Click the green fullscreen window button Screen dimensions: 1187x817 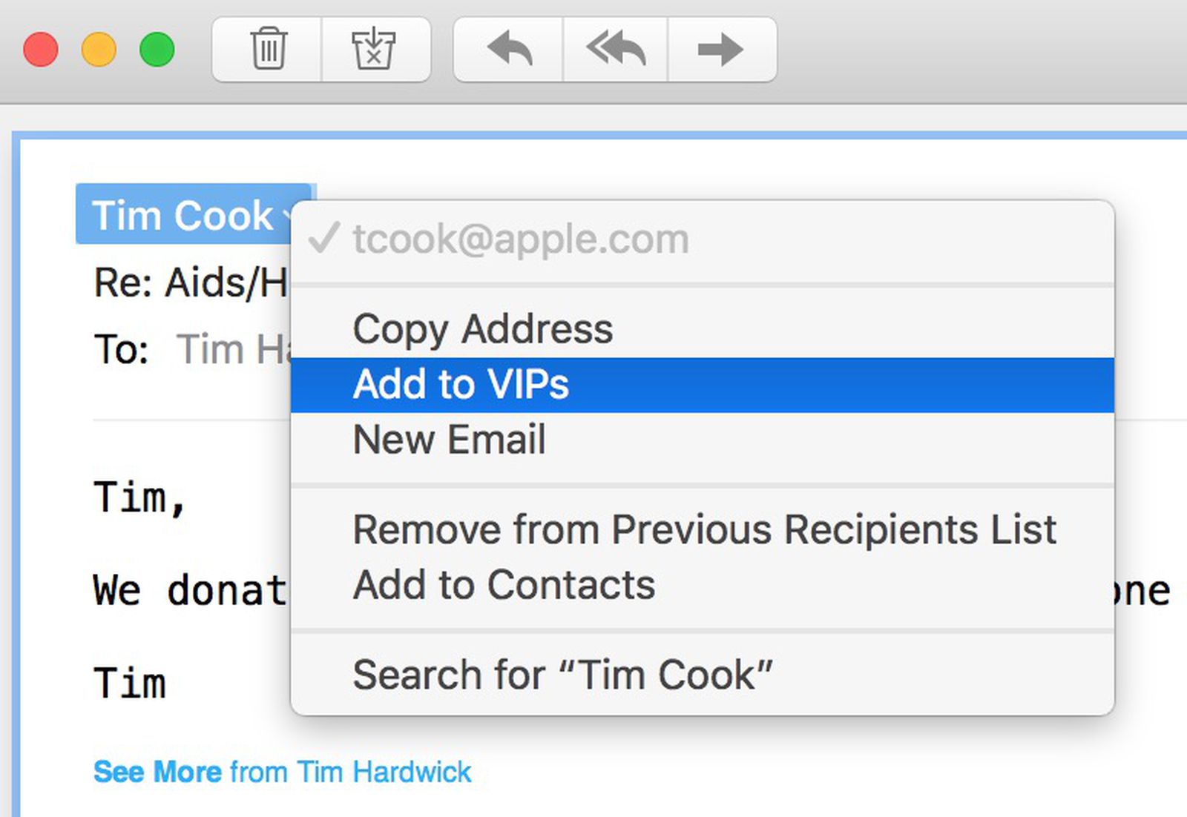click(157, 50)
